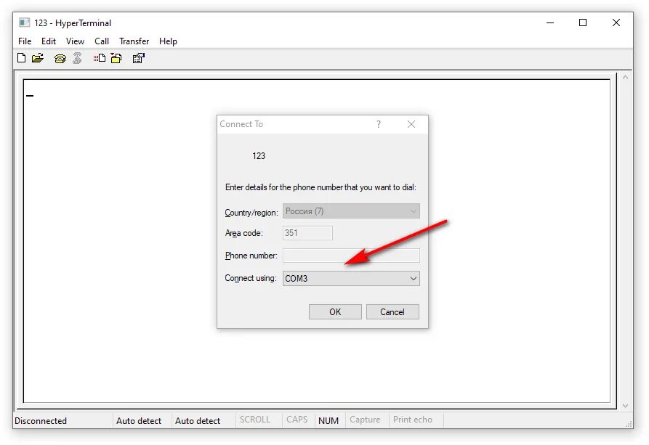Screen dimensions: 649x445
Task: Click the HyperTerminal title bar app icon
Action: pos(25,23)
